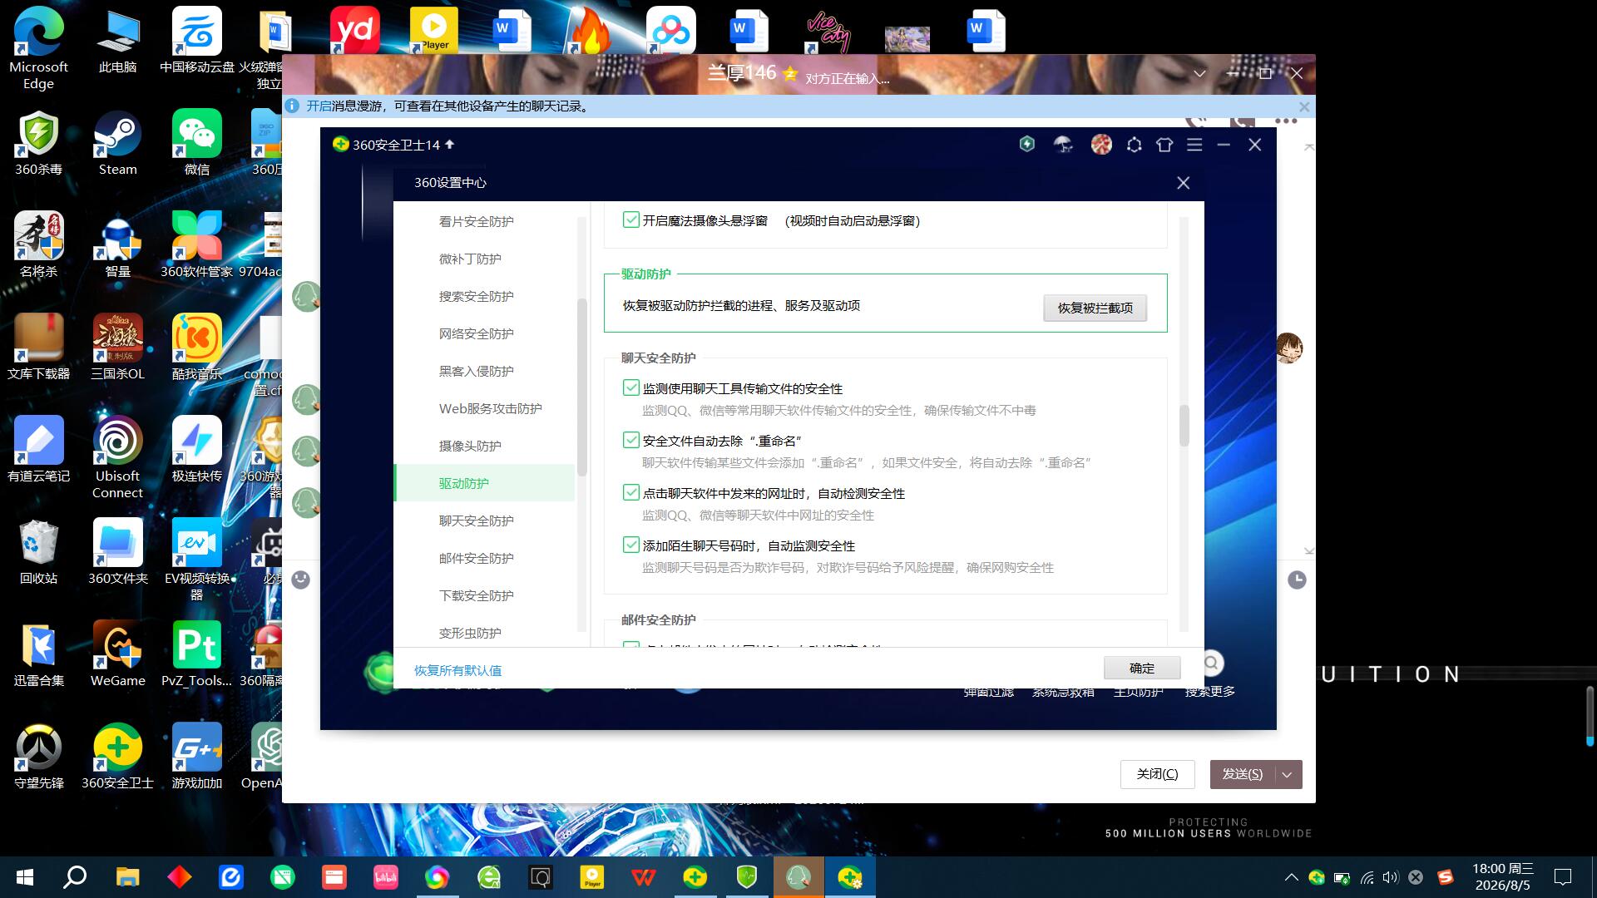
Task: Open the taskbar clock showing 18:00 周三
Action: (x=1502, y=877)
